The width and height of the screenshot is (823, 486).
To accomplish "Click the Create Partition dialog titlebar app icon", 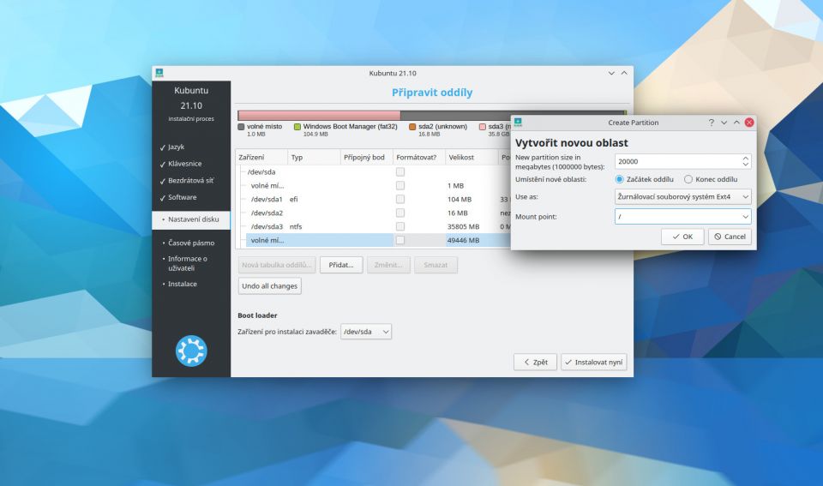I will click(x=518, y=123).
